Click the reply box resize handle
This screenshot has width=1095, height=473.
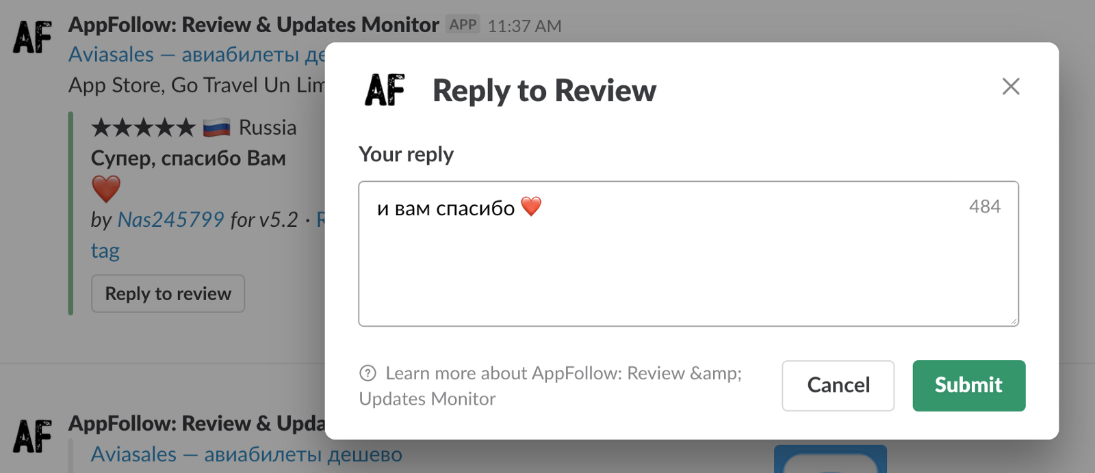pyautogui.click(x=1014, y=321)
